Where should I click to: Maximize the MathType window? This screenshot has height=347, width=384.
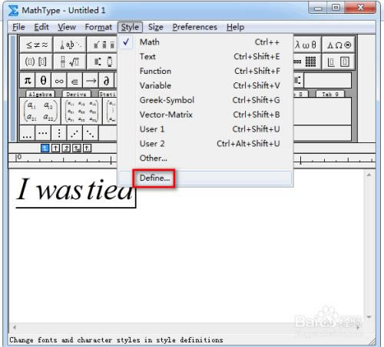tap(336, 8)
